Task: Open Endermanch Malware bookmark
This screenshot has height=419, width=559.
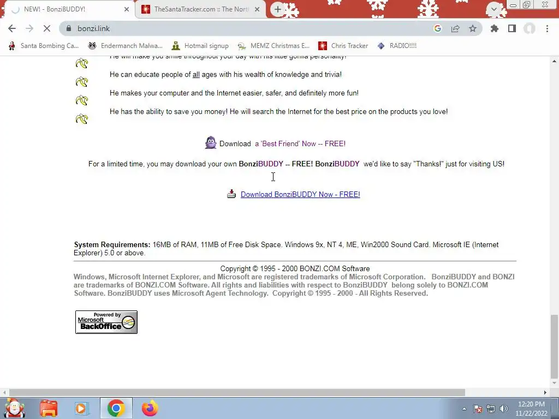Action: 125,46
